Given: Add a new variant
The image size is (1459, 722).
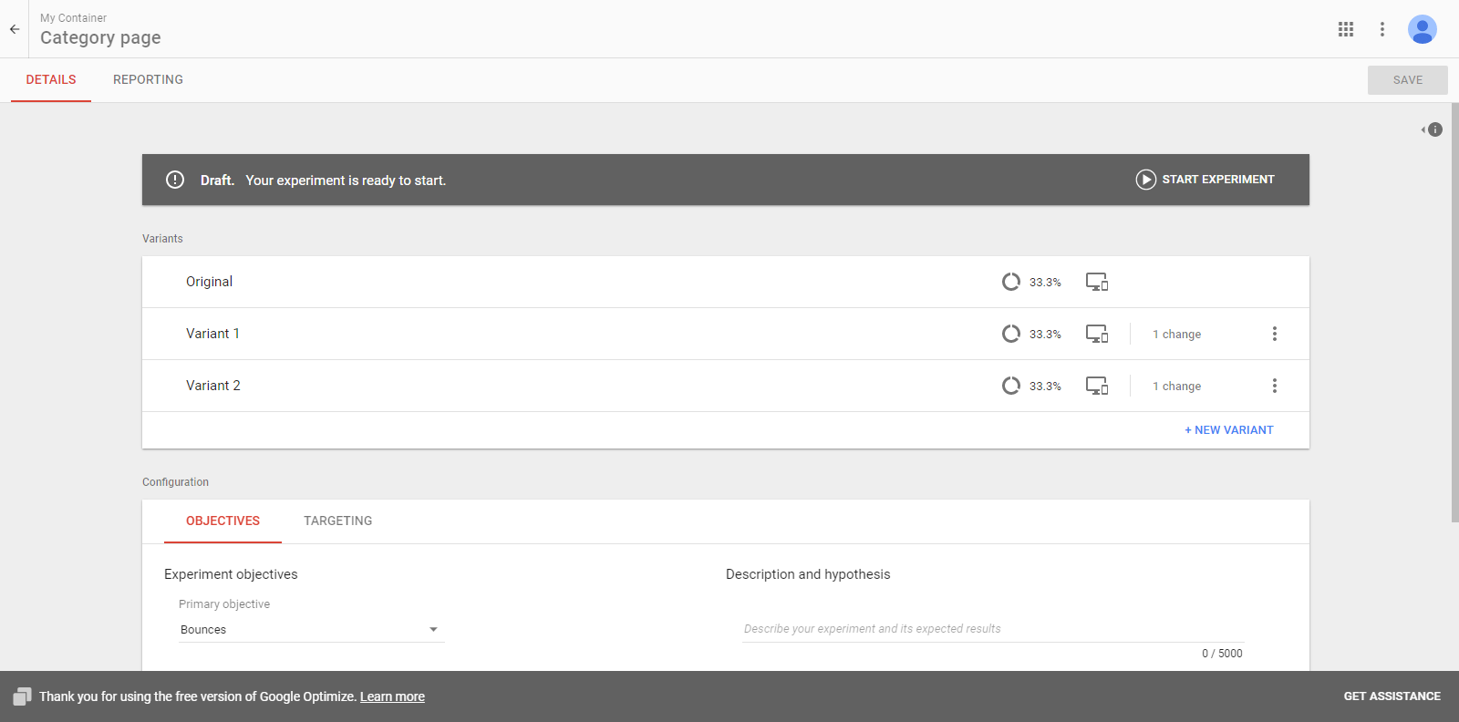Looking at the screenshot, I should 1228,430.
